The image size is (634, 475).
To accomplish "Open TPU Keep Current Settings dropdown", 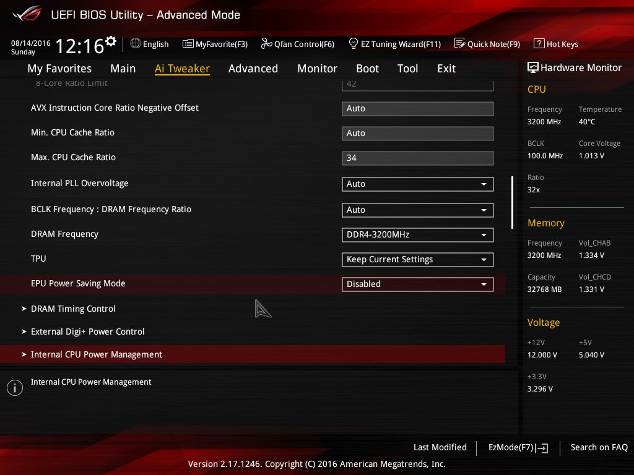I will coord(418,260).
